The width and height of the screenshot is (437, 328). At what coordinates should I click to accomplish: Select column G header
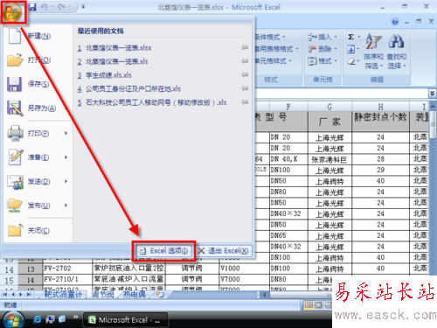(x=329, y=107)
